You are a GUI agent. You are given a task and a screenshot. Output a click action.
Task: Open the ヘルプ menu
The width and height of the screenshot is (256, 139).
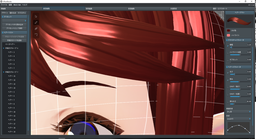pyautogui.click(x=24, y=5)
